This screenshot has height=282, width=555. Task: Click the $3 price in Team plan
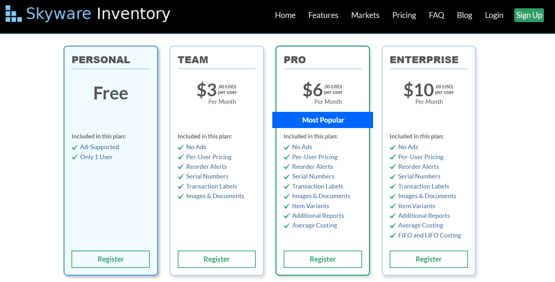(x=207, y=90)
